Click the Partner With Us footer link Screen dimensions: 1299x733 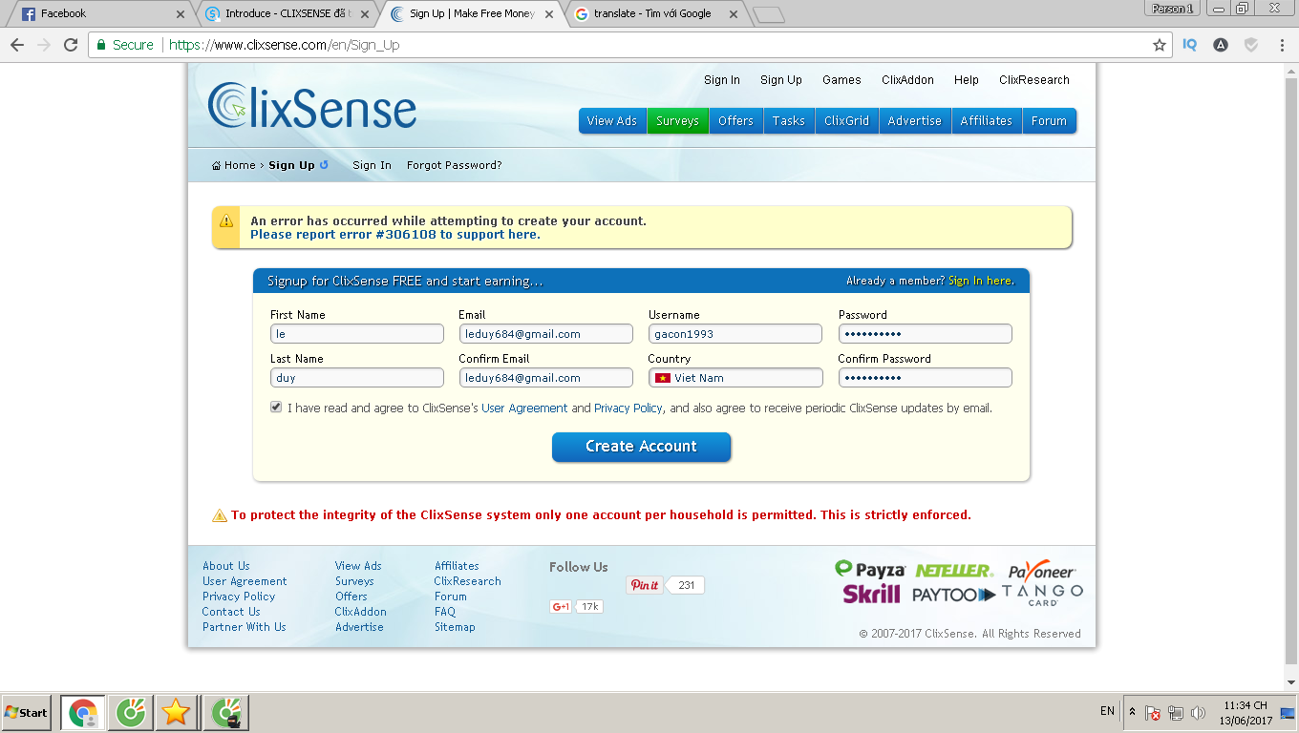[x=245, y=627]
